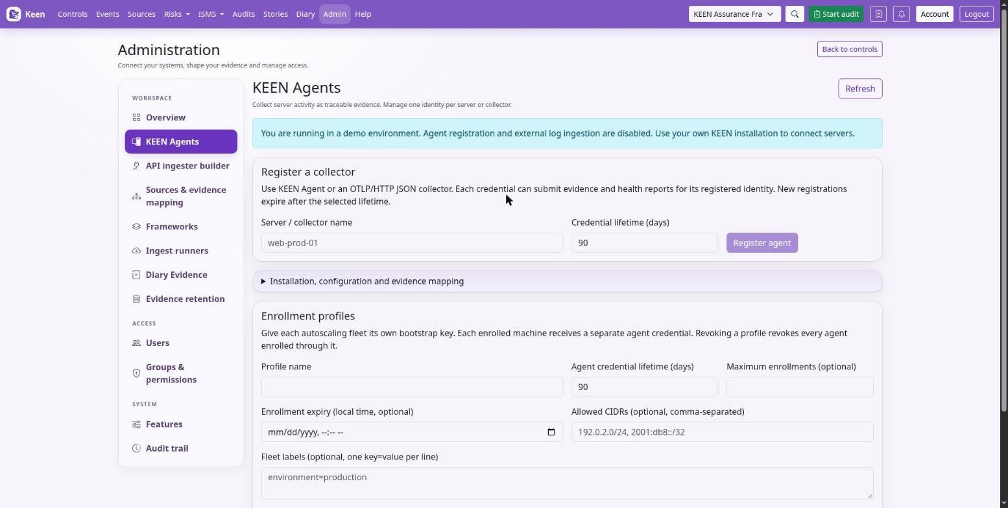
Task: Click the Server / collector name field
Action: coord(412,243)
